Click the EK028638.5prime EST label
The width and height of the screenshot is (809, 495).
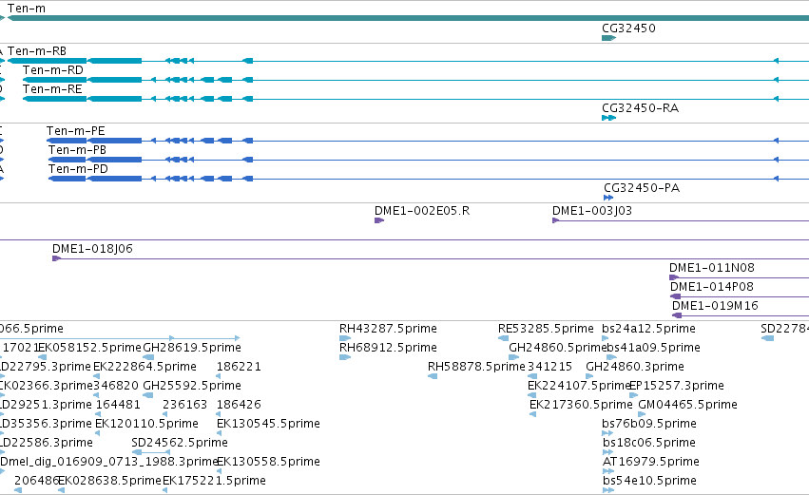coord(109,481)
